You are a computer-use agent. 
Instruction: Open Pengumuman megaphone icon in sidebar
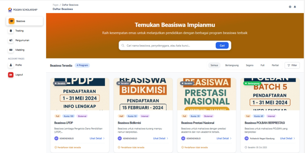[x=11, y=40]
